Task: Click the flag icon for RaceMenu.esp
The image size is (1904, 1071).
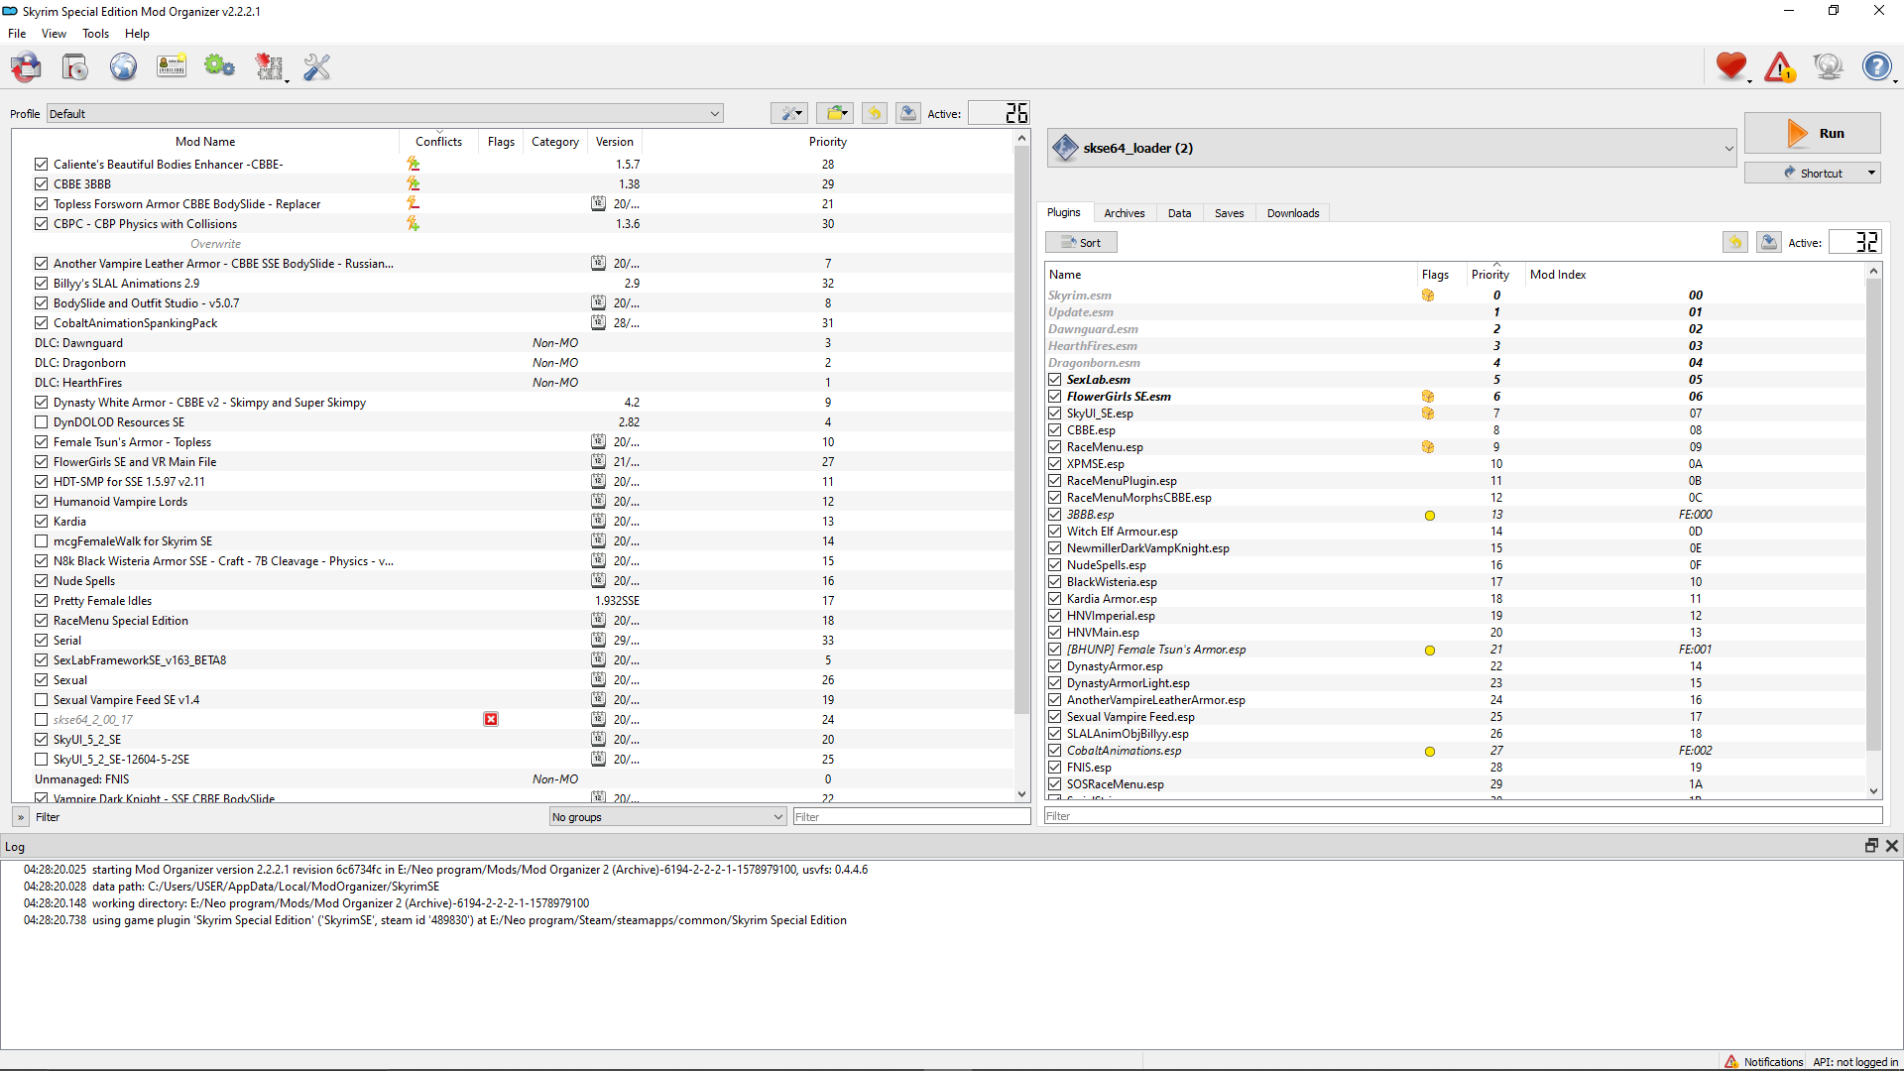Action: pyautogui.click(x=1428, y=446)
